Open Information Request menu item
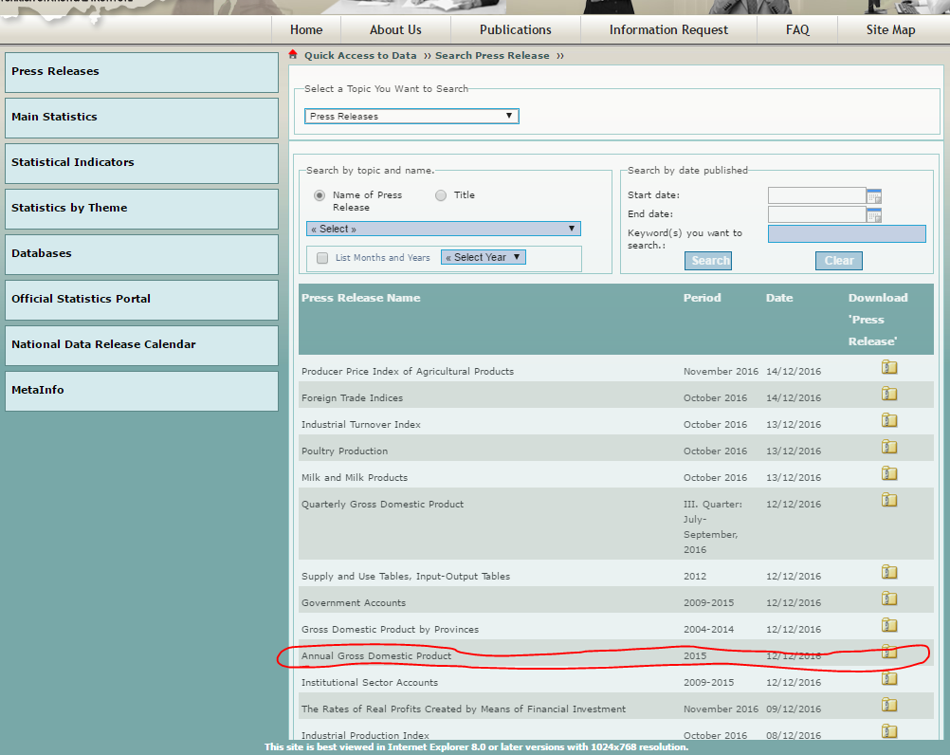950x755 pixels. click(x=668, y=29)
